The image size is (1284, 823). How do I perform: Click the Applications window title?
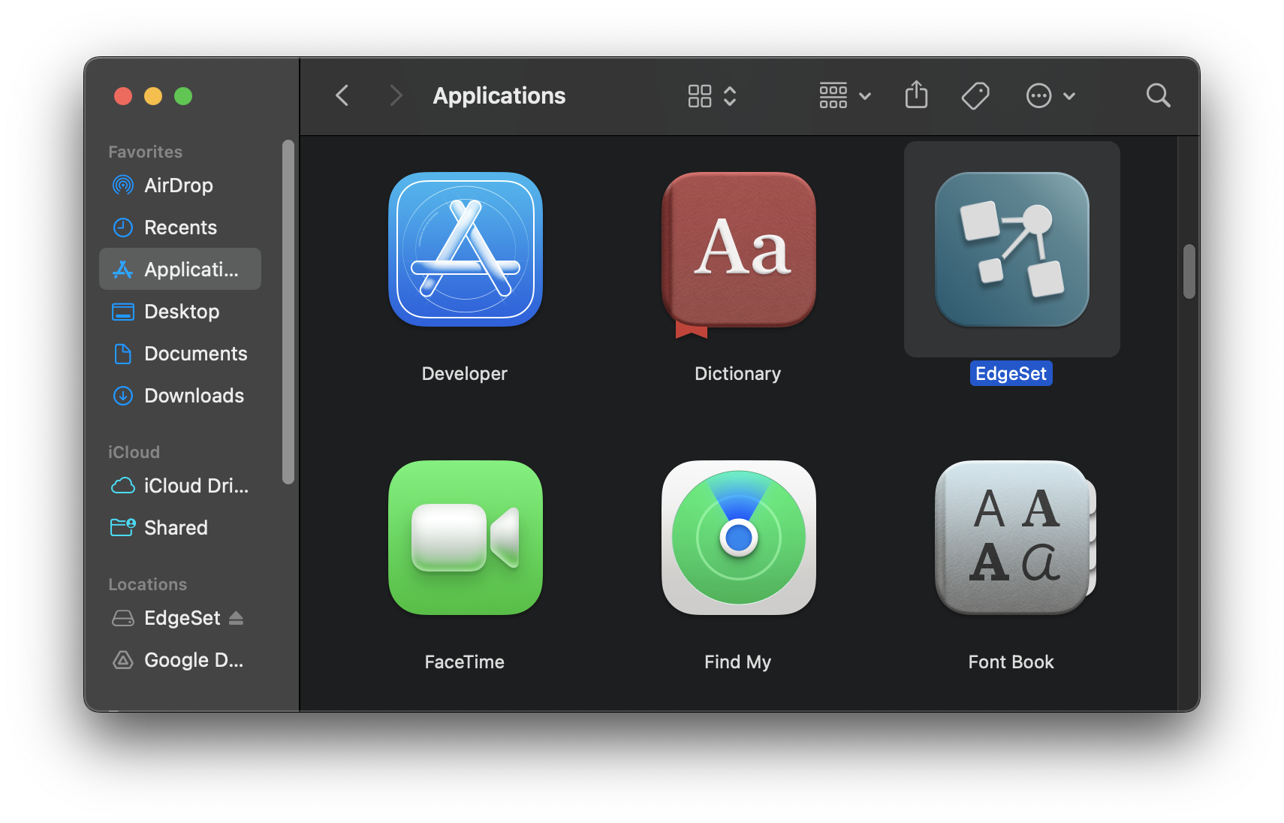click(499, 95)
